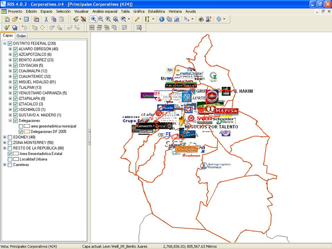
Task: Select the Zoom out tool
Action: [x=101, y=19]
